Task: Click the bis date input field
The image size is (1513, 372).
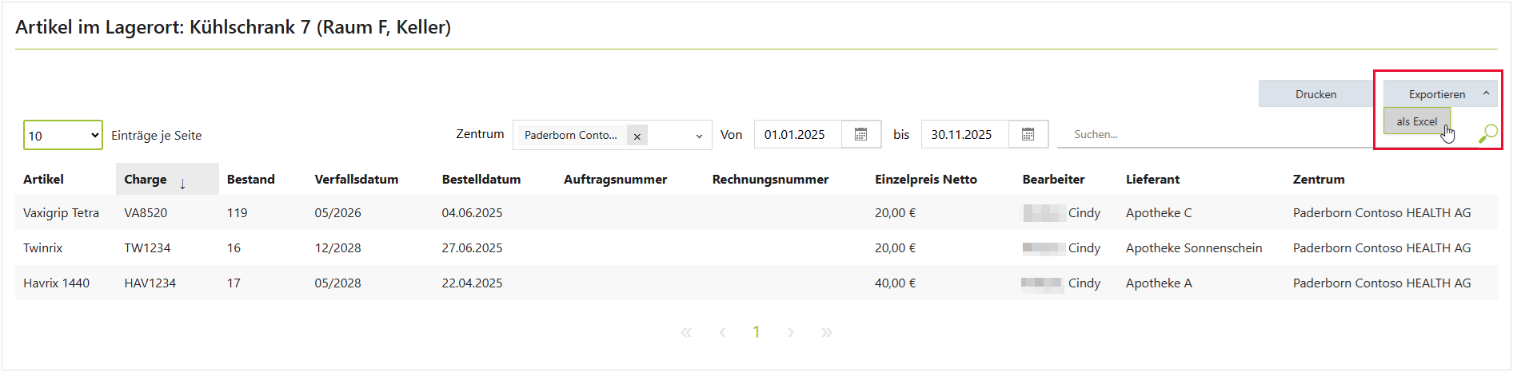Action: 964,134
